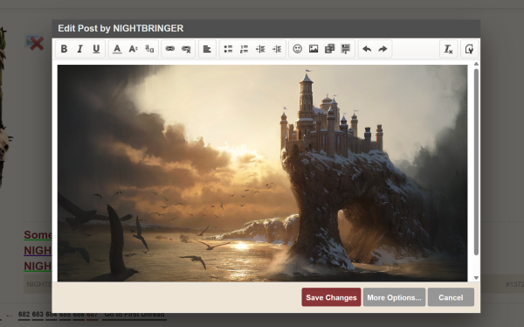This screenshot has width=524, height=327.
Task: Open the font family selector
Action: coord(149,49)
